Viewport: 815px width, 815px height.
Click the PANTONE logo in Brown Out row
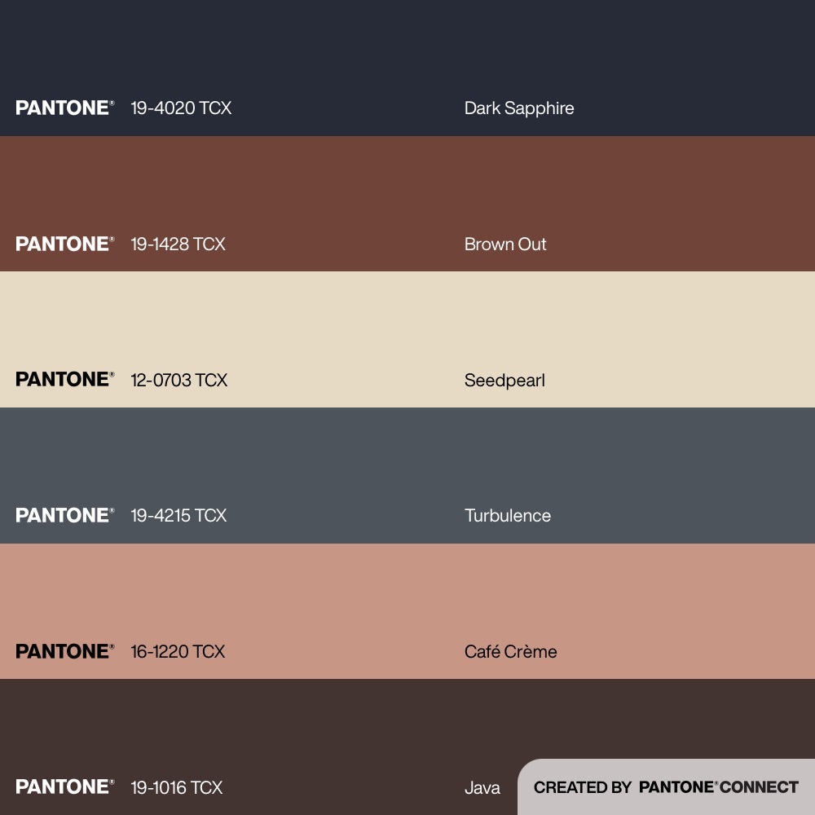pyautogui.click(x=64, y=244)
